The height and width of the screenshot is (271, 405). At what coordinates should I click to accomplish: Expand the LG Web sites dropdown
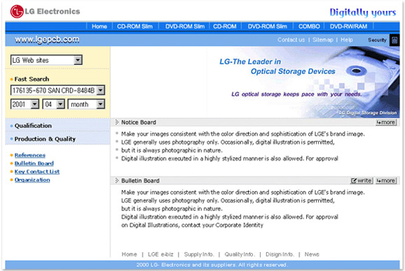[78, 60]
